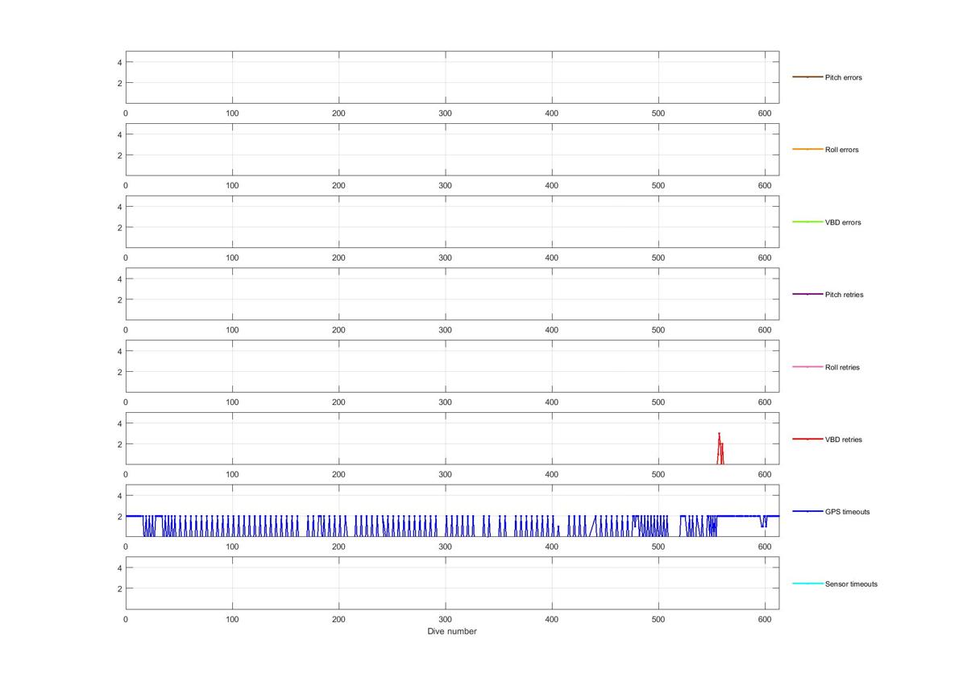967x685 pixels.
Task: Click the red VBD retries spike peak
Action: click(x=719, y=434)
